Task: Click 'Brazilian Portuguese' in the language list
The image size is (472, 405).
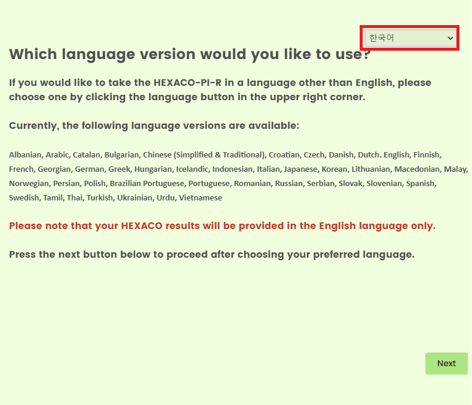Action: (x=147, y=184)
